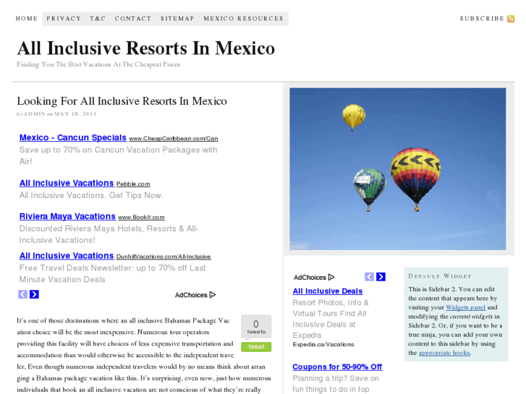Open AdChoices info icon below main ads
526x394 pixels.
click(212, 295)
